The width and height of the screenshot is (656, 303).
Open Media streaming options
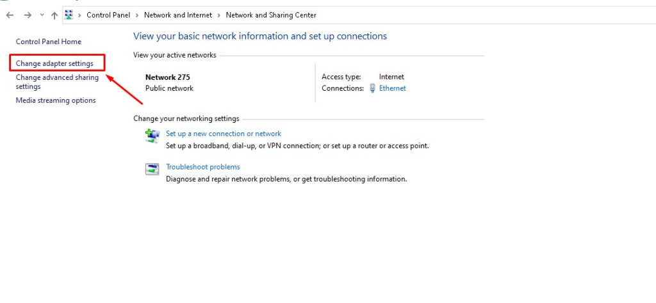56,100
